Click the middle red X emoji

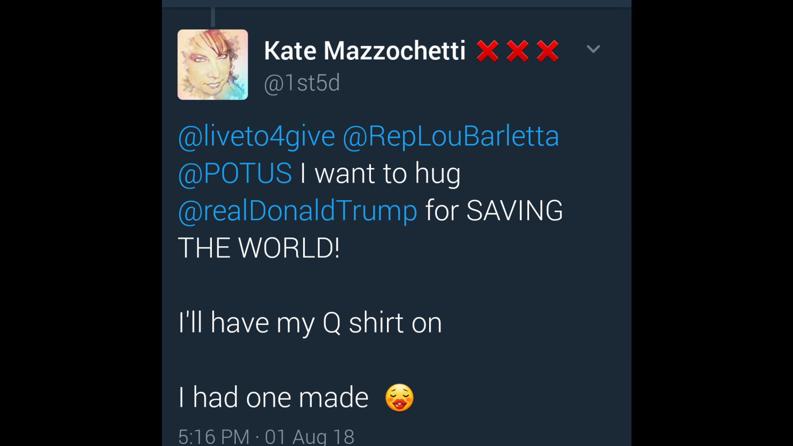pos(518,51)
